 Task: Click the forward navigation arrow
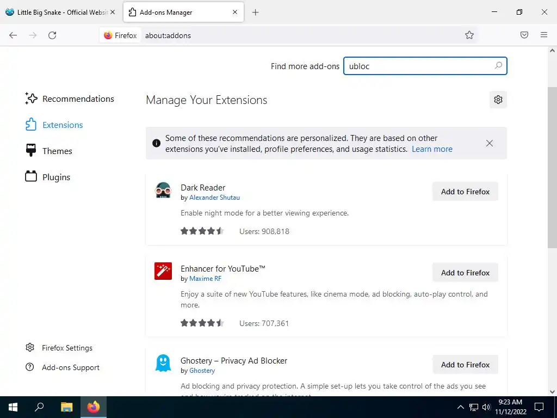(33, 35)
